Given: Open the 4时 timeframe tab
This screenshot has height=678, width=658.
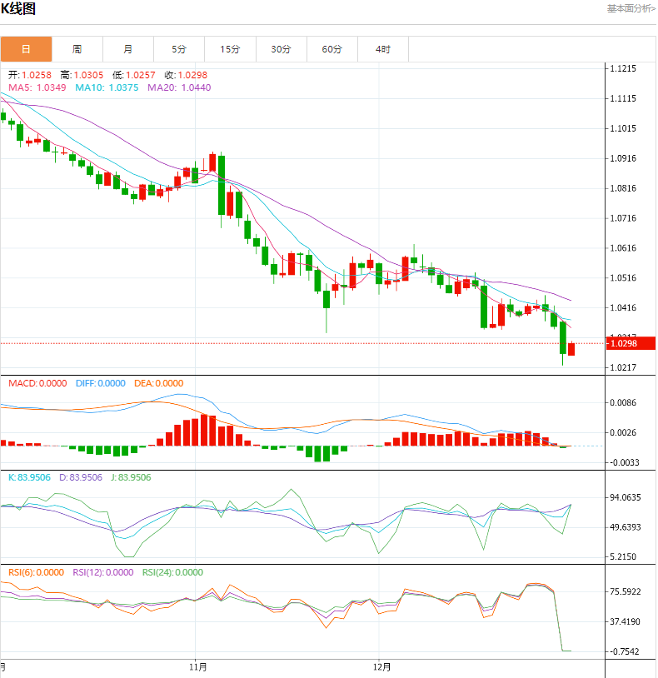Looking at the screenshot, I should pyautogui.click(x=383, y=49).
